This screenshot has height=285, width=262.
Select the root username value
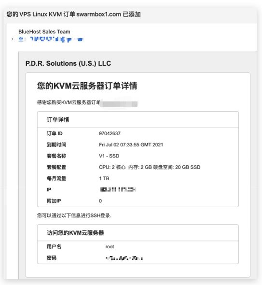(110, 247)
